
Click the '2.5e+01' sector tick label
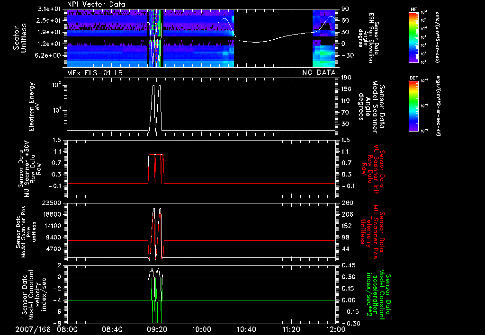tap(50, 20)
